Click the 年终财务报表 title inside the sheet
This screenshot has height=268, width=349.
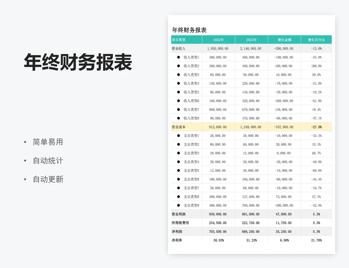click(189, 30)
